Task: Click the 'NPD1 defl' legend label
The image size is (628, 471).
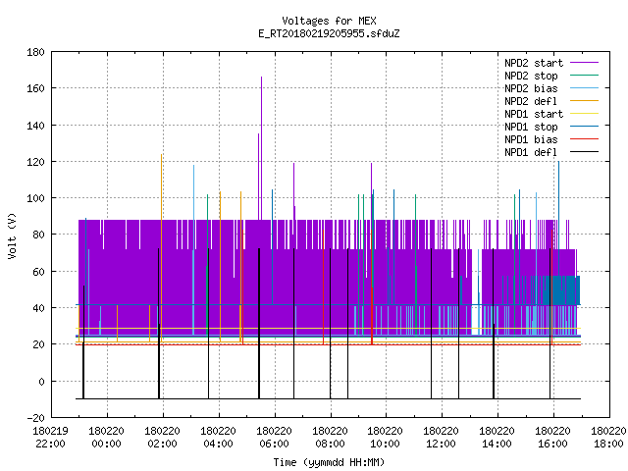Action: pos(531,153)
